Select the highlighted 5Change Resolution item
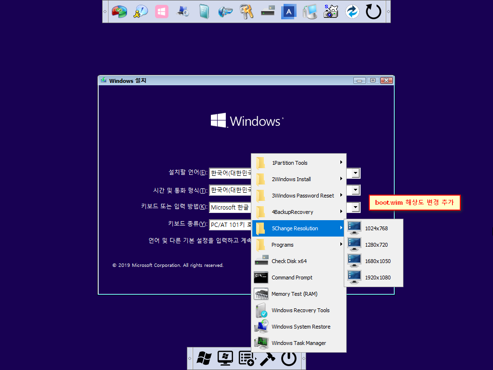Screen dimensions: 493x370 click(x=299, y=228)
